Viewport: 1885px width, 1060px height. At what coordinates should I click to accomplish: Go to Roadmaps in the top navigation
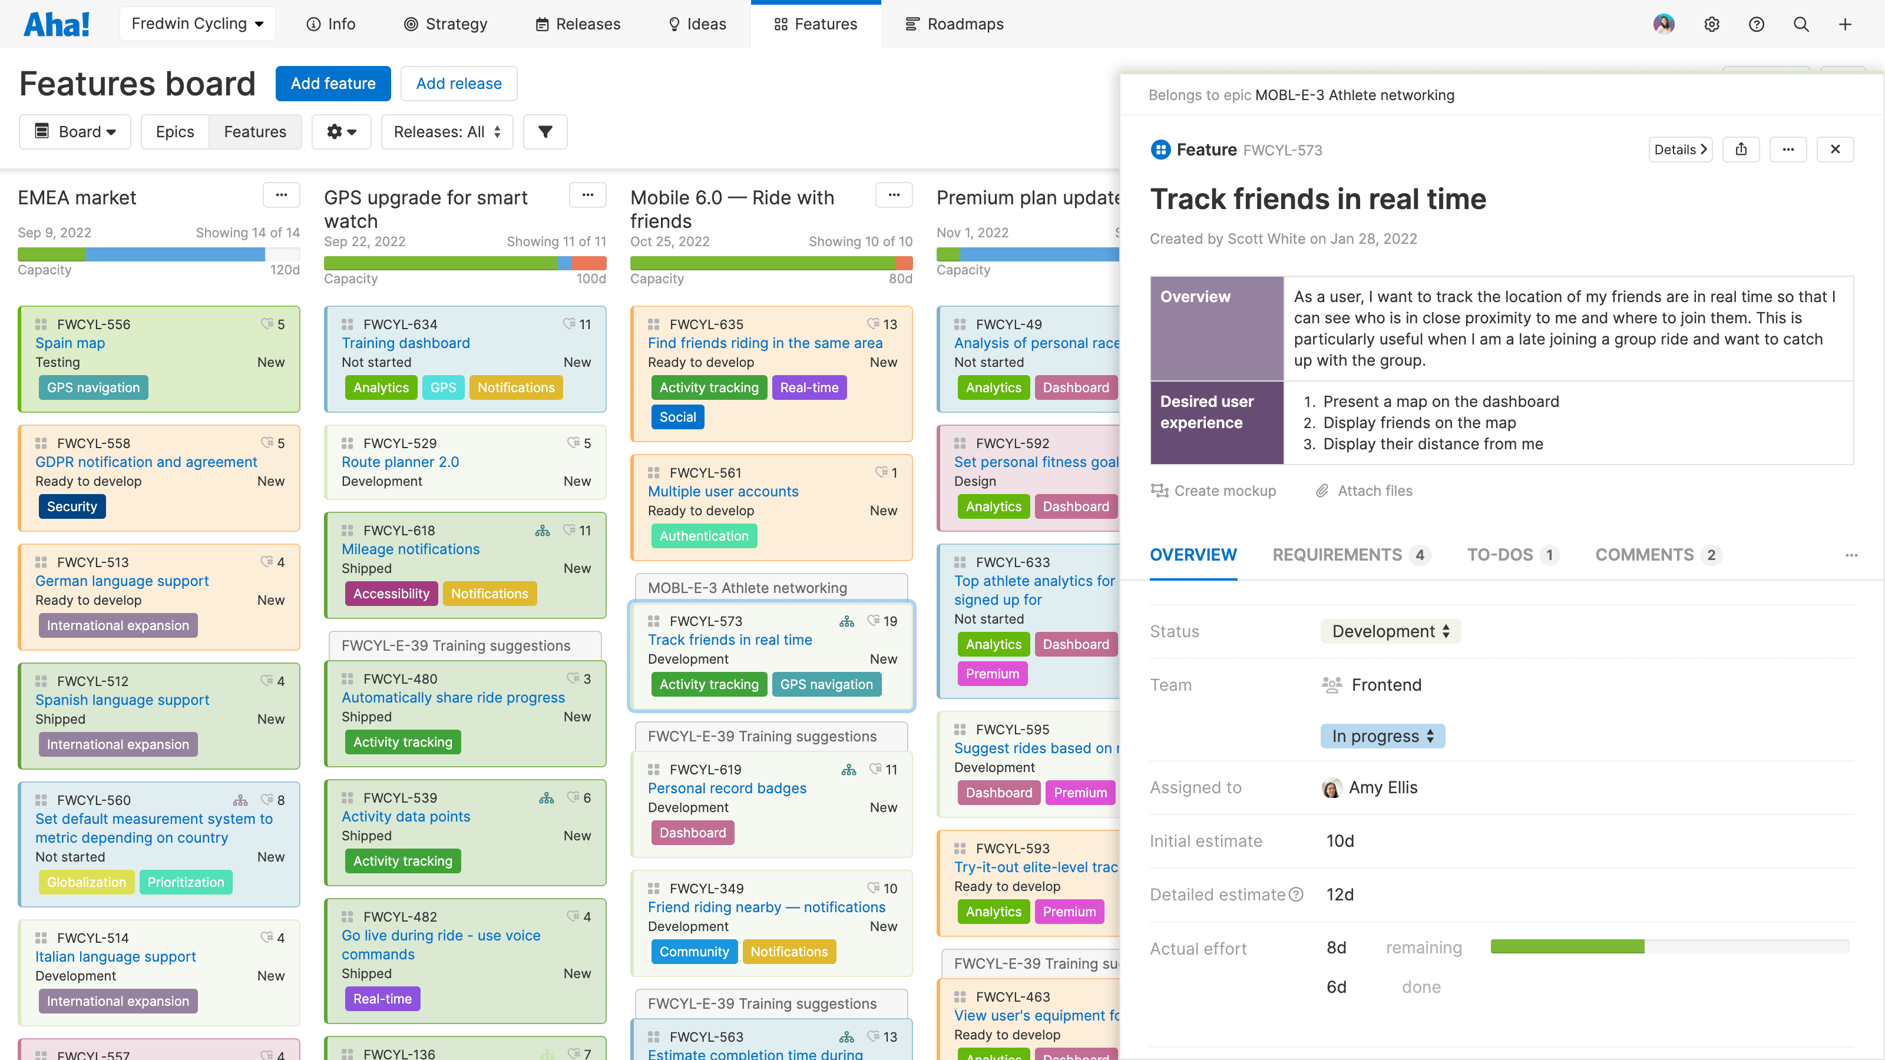[x=954, y=24]
